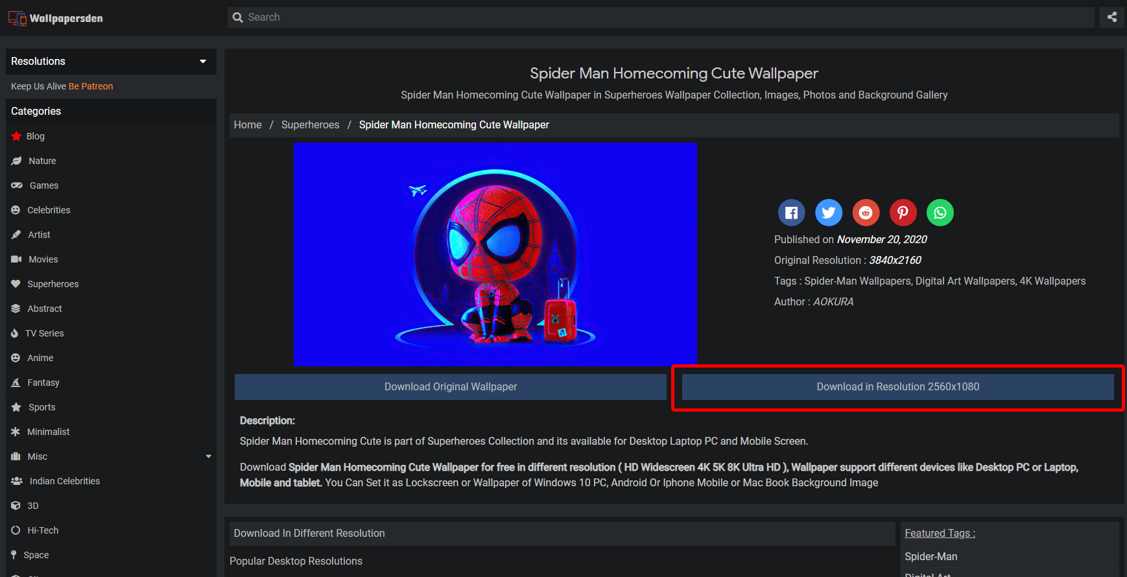This screenshot has width=1127, height=577.
Task: Open the Fantasy category
Action: (43, 383)
